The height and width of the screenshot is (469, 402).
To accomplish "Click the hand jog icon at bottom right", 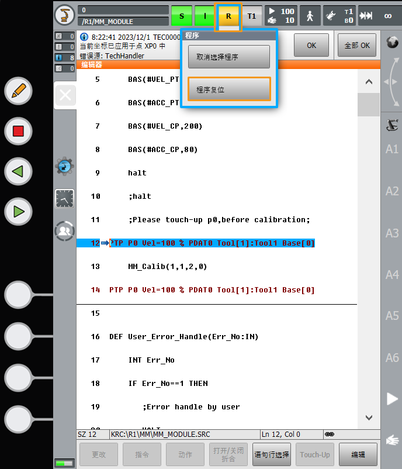I will pyautogui.click(x=392, y=440).
